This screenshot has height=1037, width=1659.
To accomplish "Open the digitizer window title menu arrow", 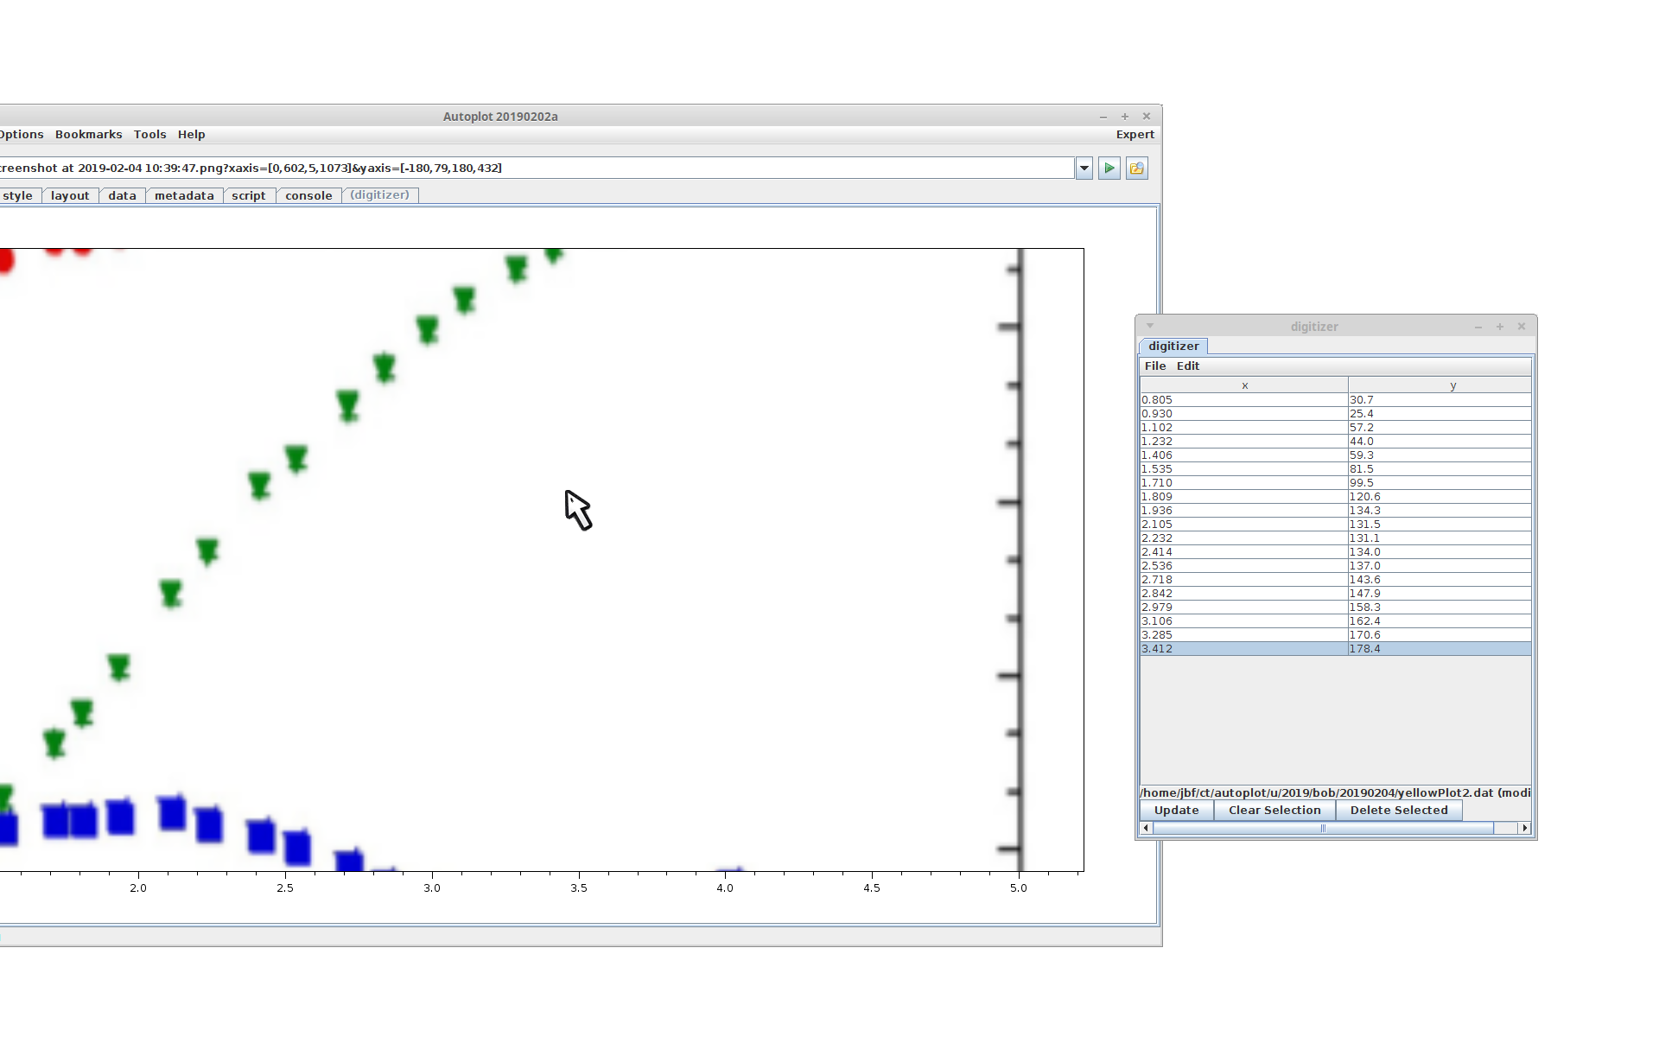I will pos(1150,326).
